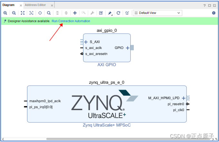Click the Zynq UltraScale+ MPSoC label
This screenshot has height=142, width=219.
click(107, 125)
